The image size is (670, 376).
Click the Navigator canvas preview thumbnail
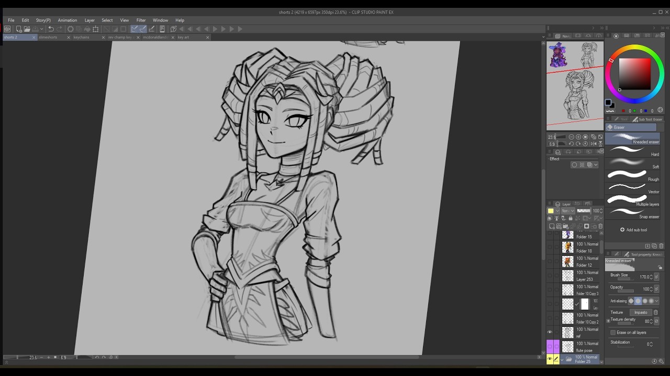coord(575,86)
